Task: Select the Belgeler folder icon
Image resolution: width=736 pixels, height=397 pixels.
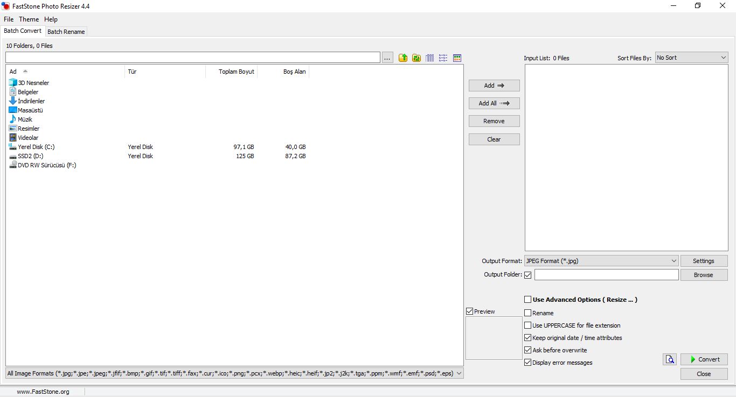Action: [13, 92]
